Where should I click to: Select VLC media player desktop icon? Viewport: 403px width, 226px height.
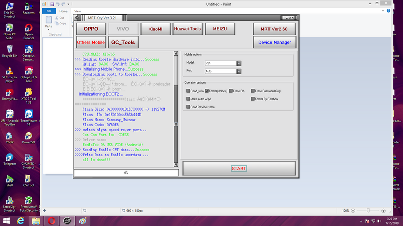tap(10, 74)
